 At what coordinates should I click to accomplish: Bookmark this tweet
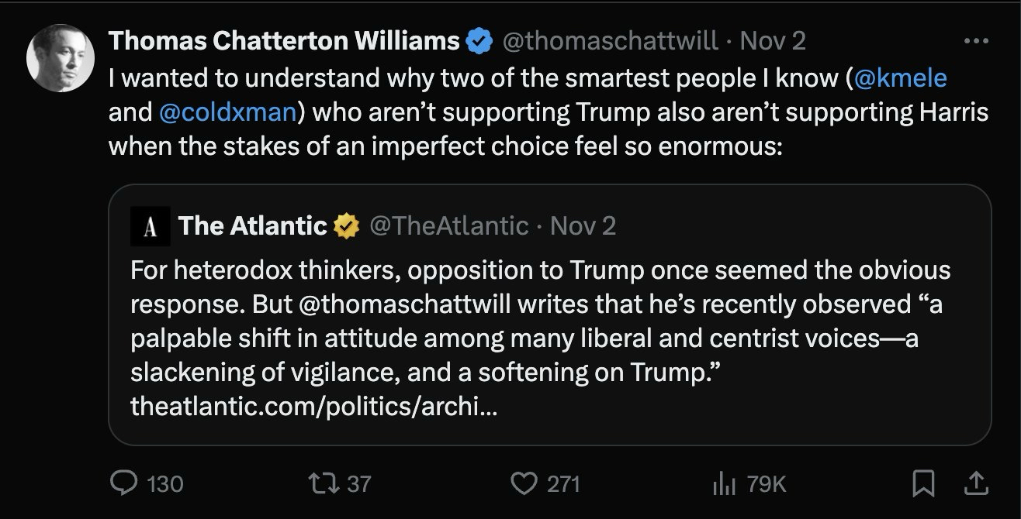[x=923, y=483]
